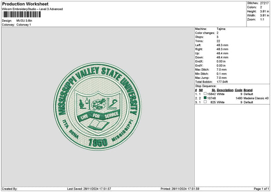
Task: Click the Down value '48.4 mm'
Action: (x=222, y=58)
